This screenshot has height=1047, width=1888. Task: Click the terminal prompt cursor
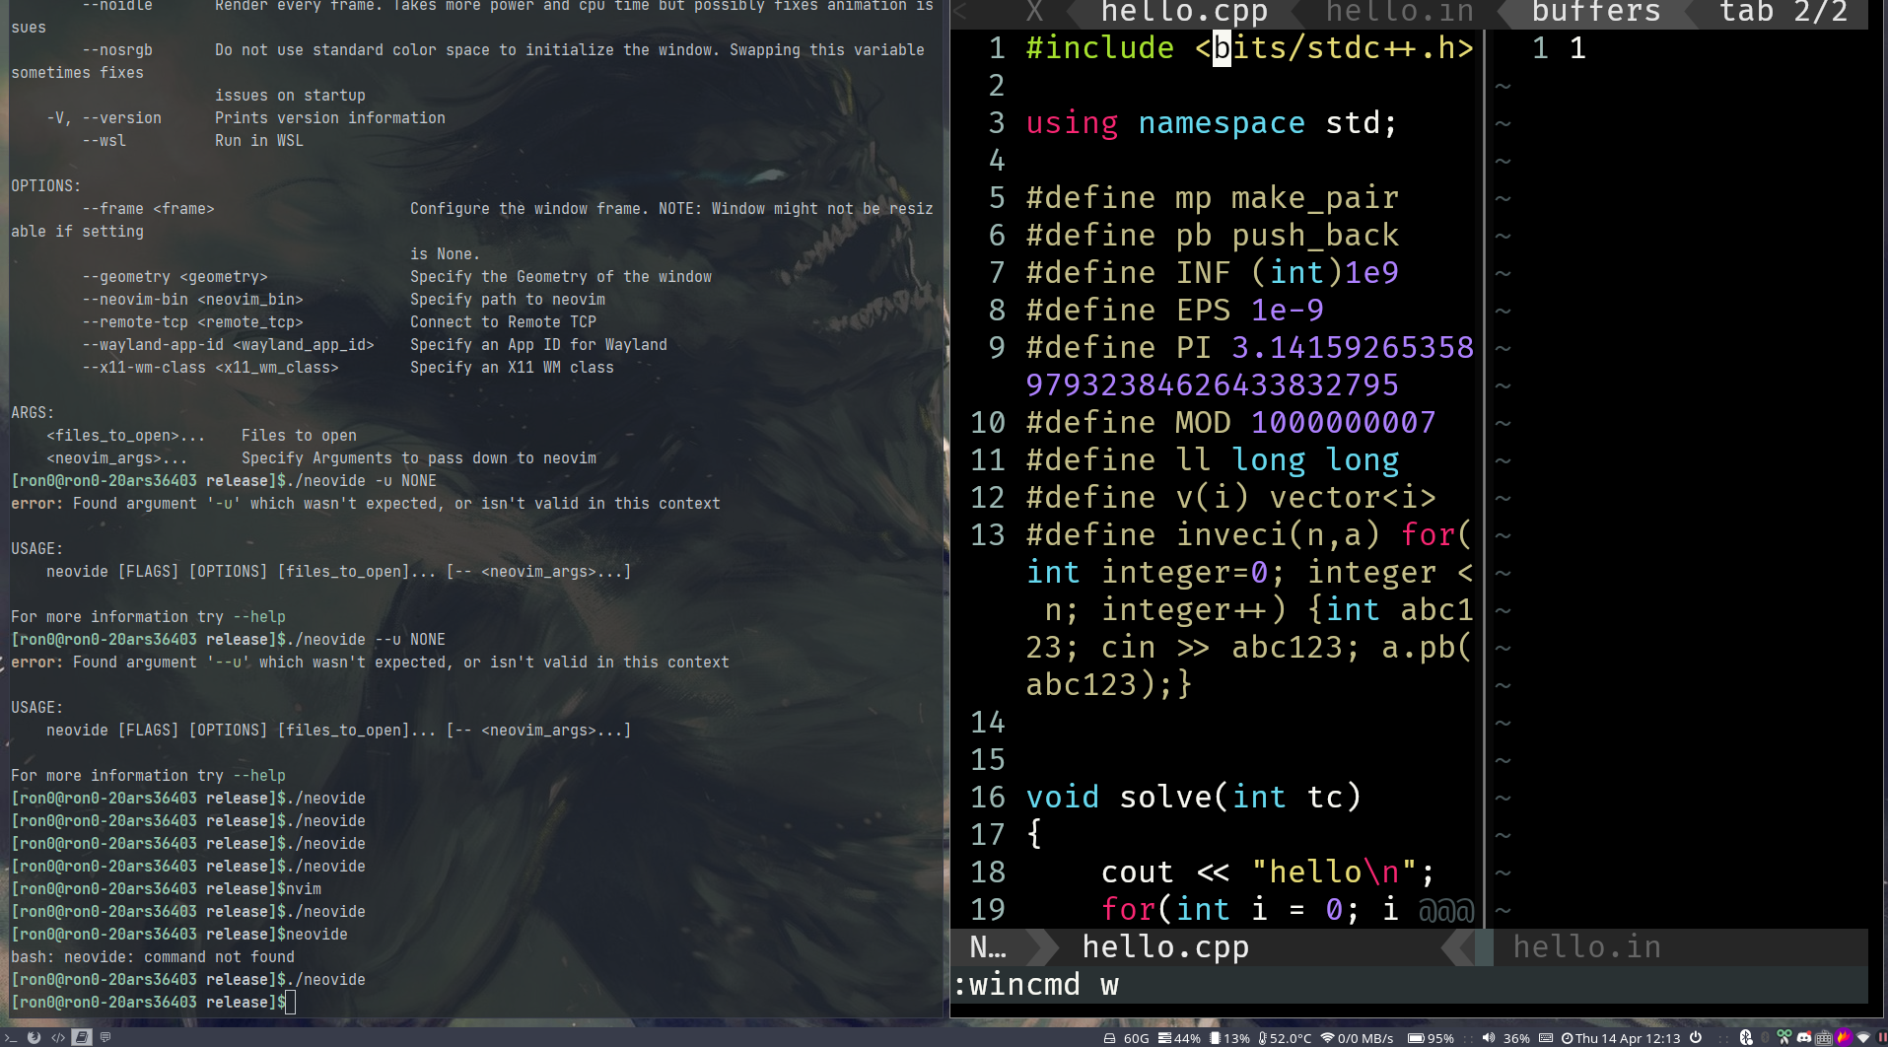pyautogui.click(x=291, y=1003)
